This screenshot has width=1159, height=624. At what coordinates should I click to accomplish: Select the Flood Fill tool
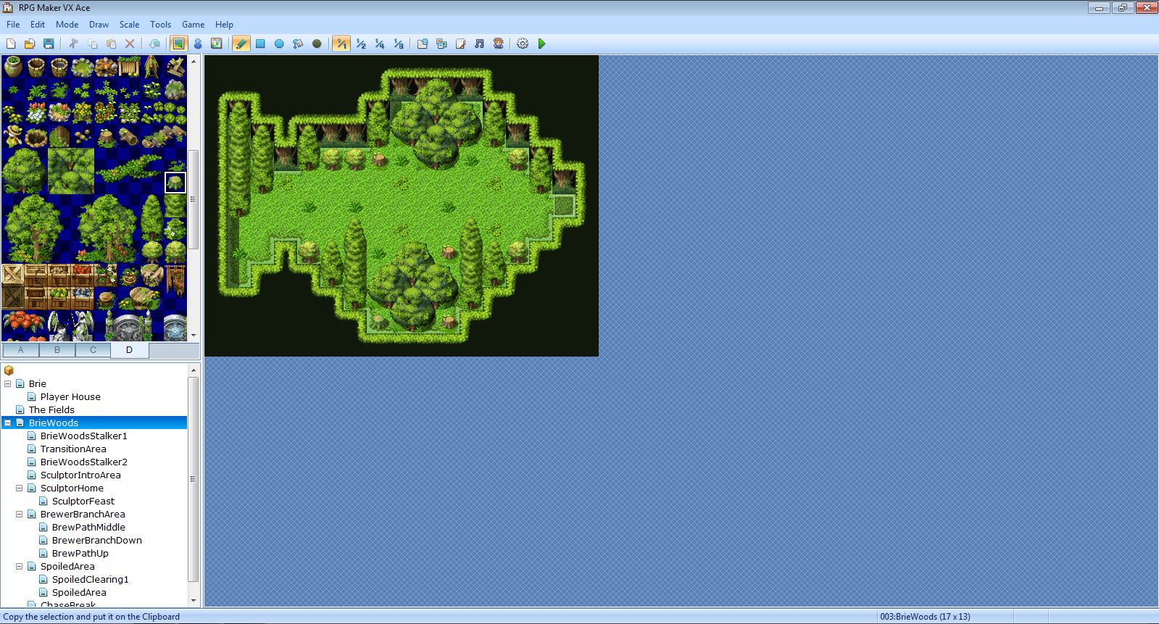coord(298,43)
